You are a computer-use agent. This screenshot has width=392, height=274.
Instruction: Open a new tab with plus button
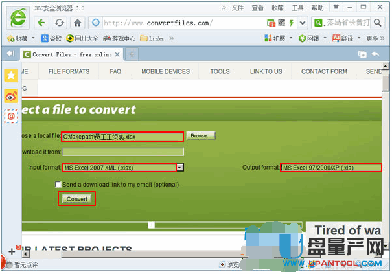tap(132, 54)
